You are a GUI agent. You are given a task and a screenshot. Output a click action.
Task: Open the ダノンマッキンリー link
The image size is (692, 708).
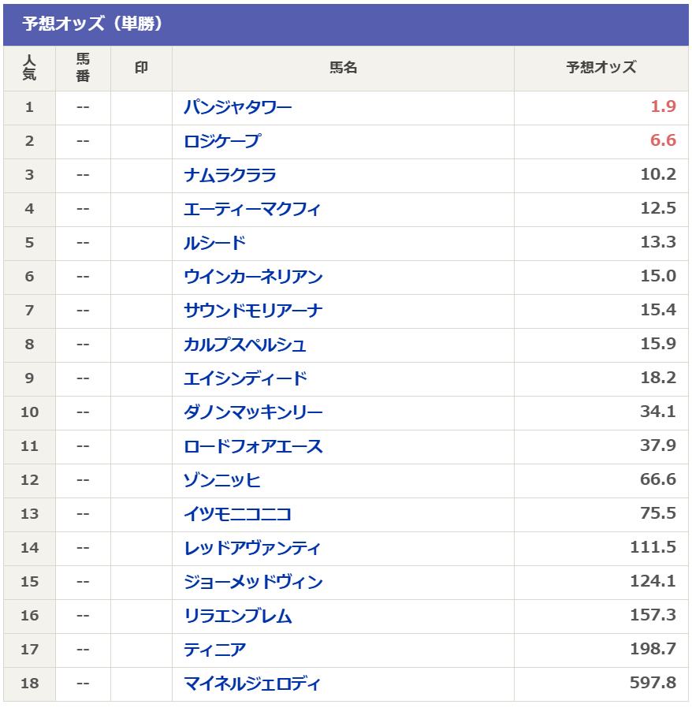253,412
